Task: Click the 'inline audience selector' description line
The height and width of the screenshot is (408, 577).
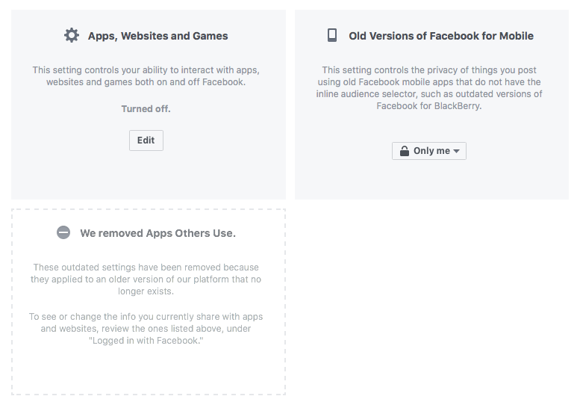Action: tap(429, 94)
